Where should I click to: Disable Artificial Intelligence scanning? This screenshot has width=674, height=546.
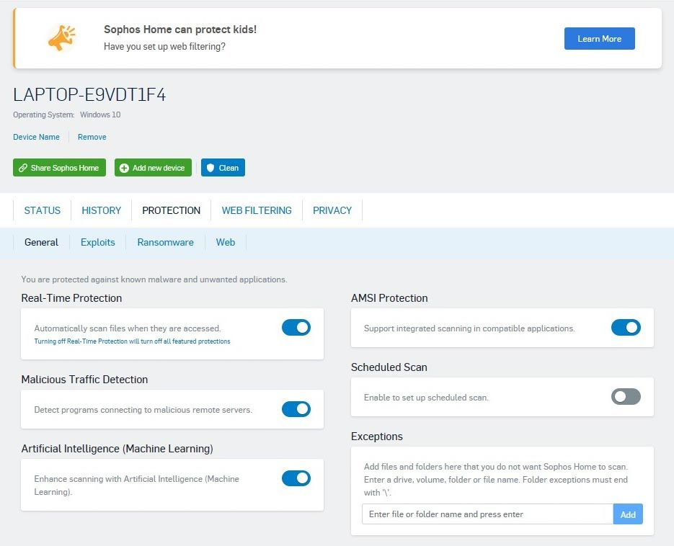(x=296, y=478)
